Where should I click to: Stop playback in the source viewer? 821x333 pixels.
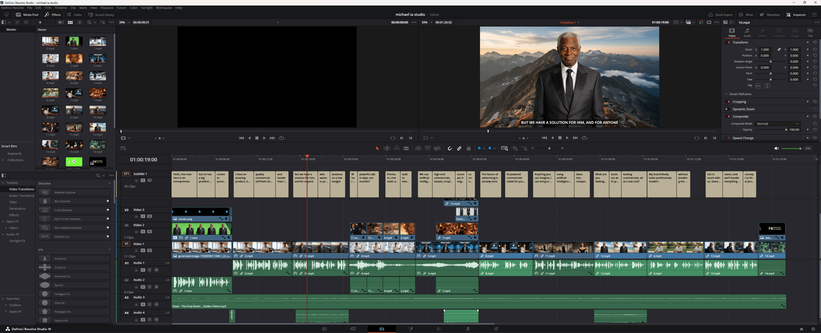pos(257,138)
